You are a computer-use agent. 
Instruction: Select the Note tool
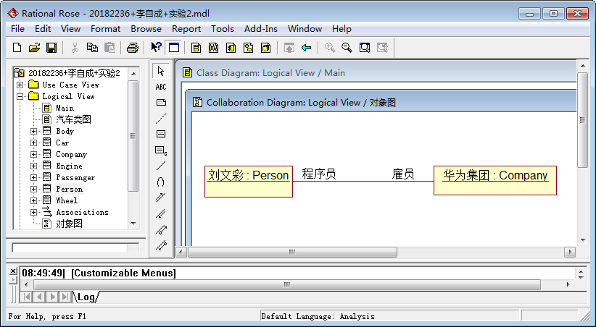(x=161, y=103)
